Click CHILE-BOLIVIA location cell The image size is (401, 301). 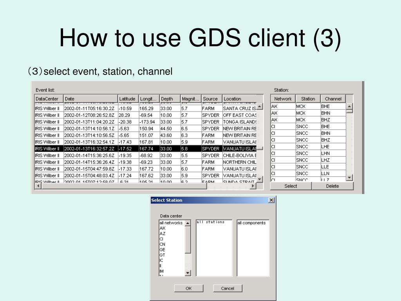point(240,155)
